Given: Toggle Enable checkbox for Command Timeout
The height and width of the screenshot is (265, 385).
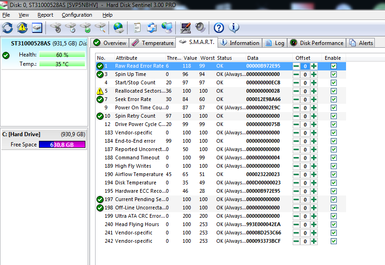Looking at the screenshot, I should [334, 158].
